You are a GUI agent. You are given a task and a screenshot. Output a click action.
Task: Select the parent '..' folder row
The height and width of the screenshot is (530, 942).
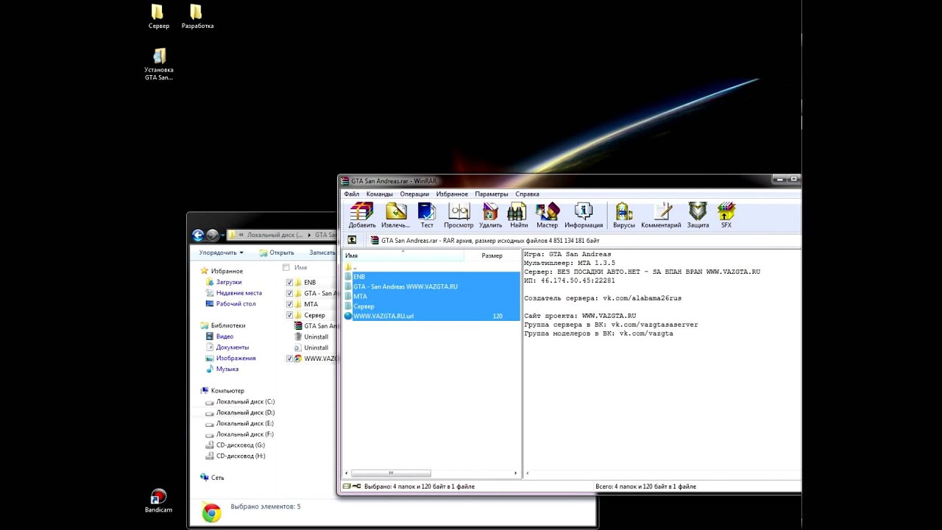[431, 267]
